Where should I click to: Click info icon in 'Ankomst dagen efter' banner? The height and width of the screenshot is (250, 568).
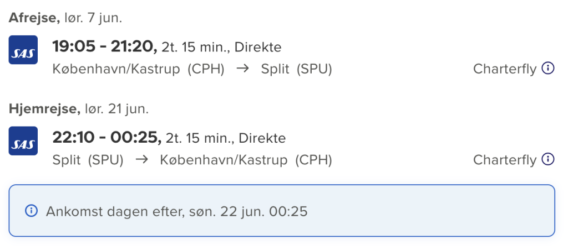(31, 211)
